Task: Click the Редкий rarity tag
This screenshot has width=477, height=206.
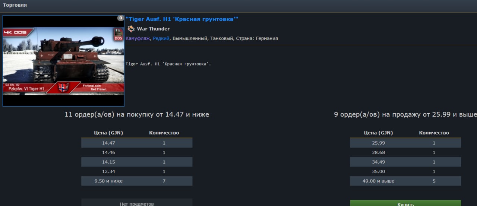Action: pos(161,38)
